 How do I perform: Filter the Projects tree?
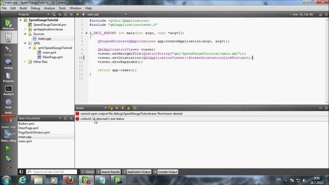click(54, 14)
